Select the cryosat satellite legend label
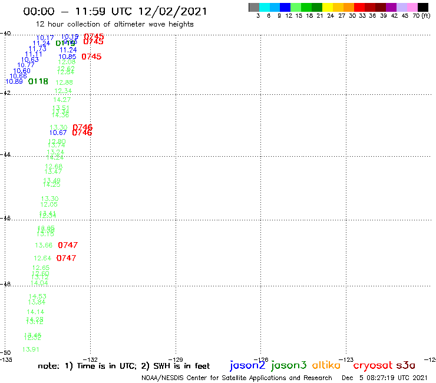436x383 pixels. (373, 365)
